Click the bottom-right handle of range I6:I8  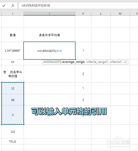24,124
